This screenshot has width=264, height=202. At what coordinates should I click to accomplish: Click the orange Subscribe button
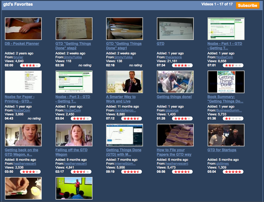248,5
